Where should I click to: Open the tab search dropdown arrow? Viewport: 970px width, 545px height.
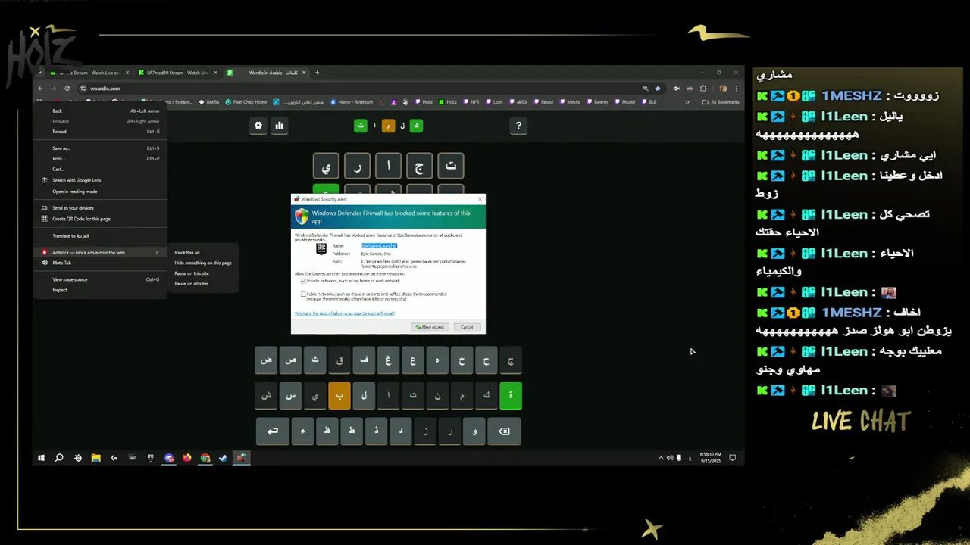(39, 73)
